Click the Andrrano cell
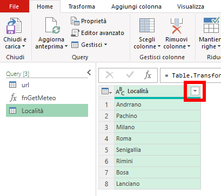Viewport: 221px width, 196px height. point(157,104)
